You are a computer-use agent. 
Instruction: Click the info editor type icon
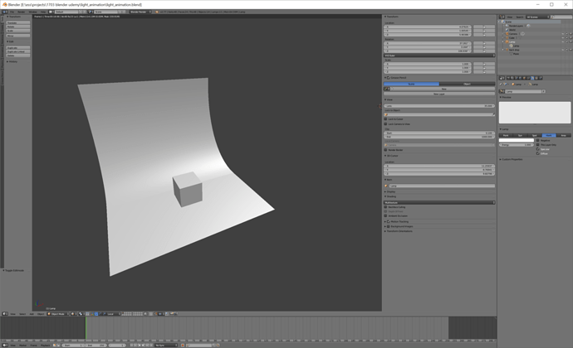[x=5, y=12]
